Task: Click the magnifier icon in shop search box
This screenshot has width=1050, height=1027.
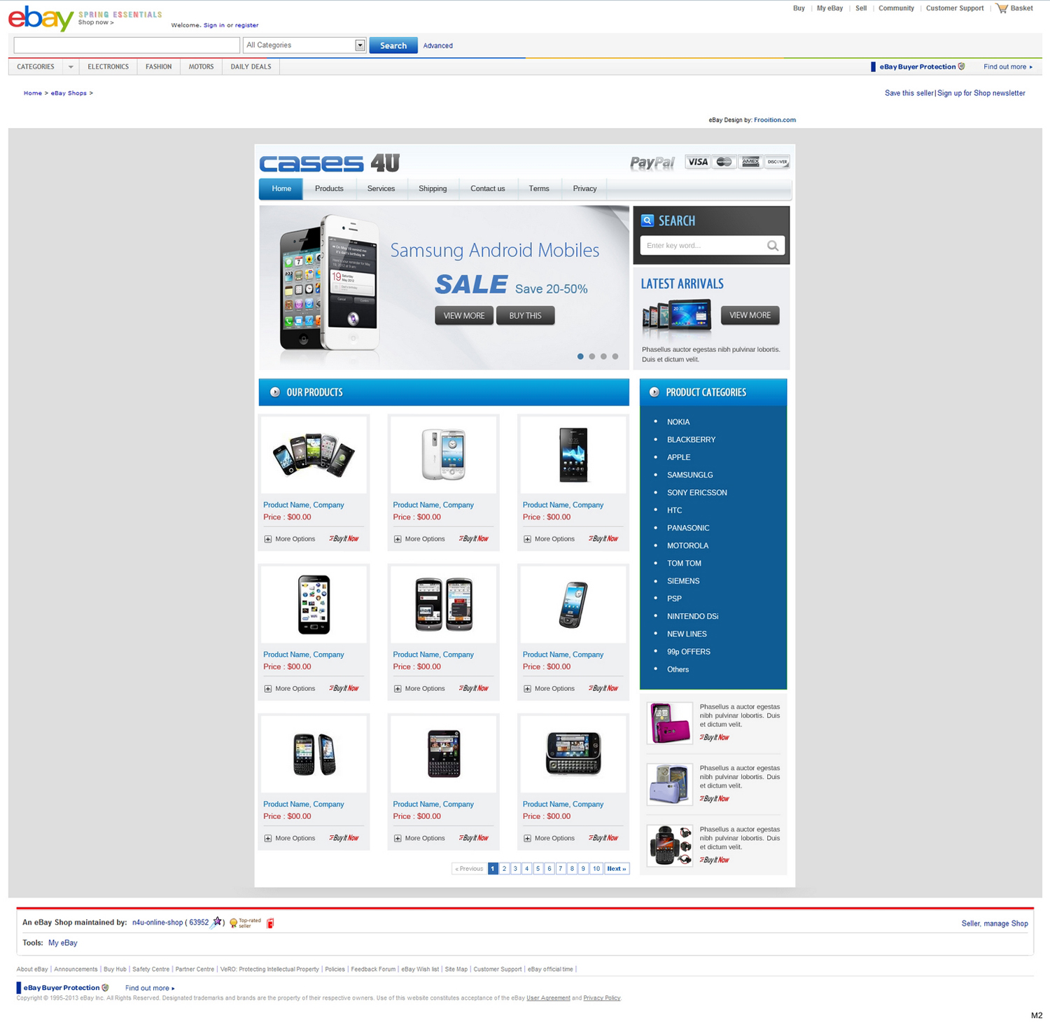Action: [x=773, y=246]
